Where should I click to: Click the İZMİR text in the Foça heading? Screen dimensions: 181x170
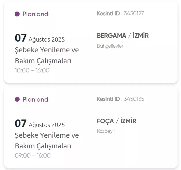pyautogui.click(x=128, y=121)
